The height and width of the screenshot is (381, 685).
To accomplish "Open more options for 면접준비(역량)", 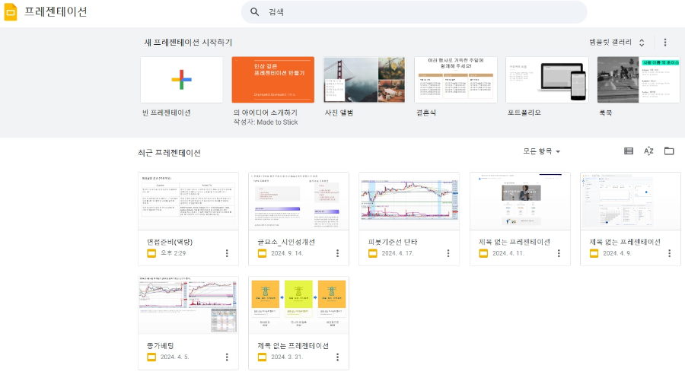I will 227,253.
